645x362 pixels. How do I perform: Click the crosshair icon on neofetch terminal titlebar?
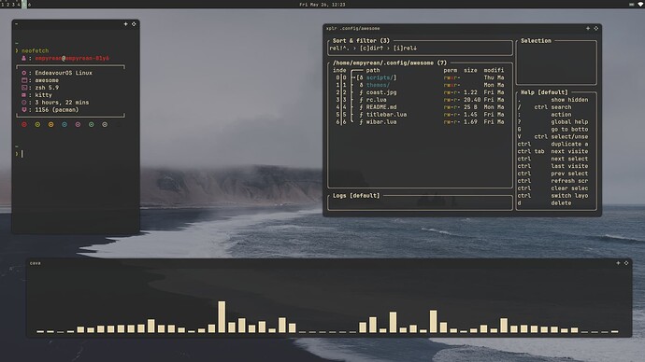tap(134, 24)
